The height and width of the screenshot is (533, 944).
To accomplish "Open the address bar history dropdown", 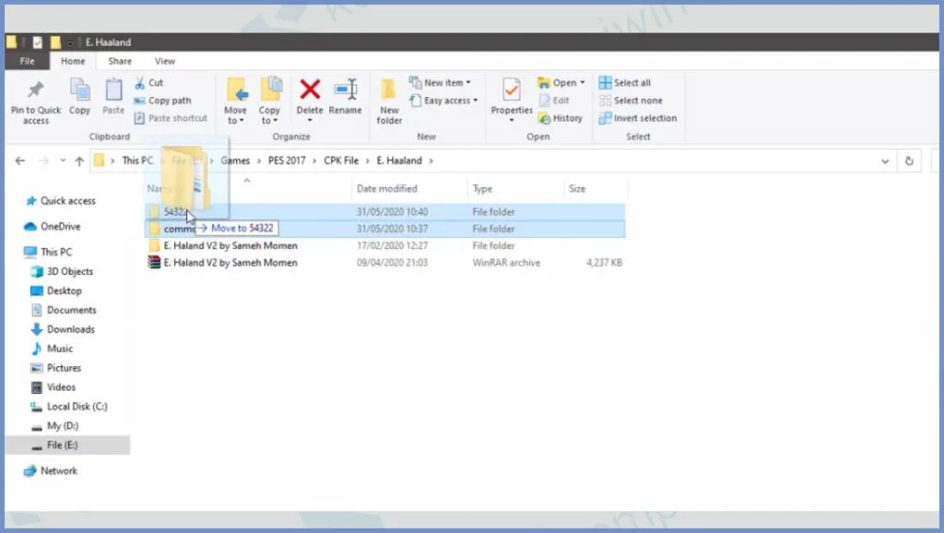I will (x=886, y=160).
